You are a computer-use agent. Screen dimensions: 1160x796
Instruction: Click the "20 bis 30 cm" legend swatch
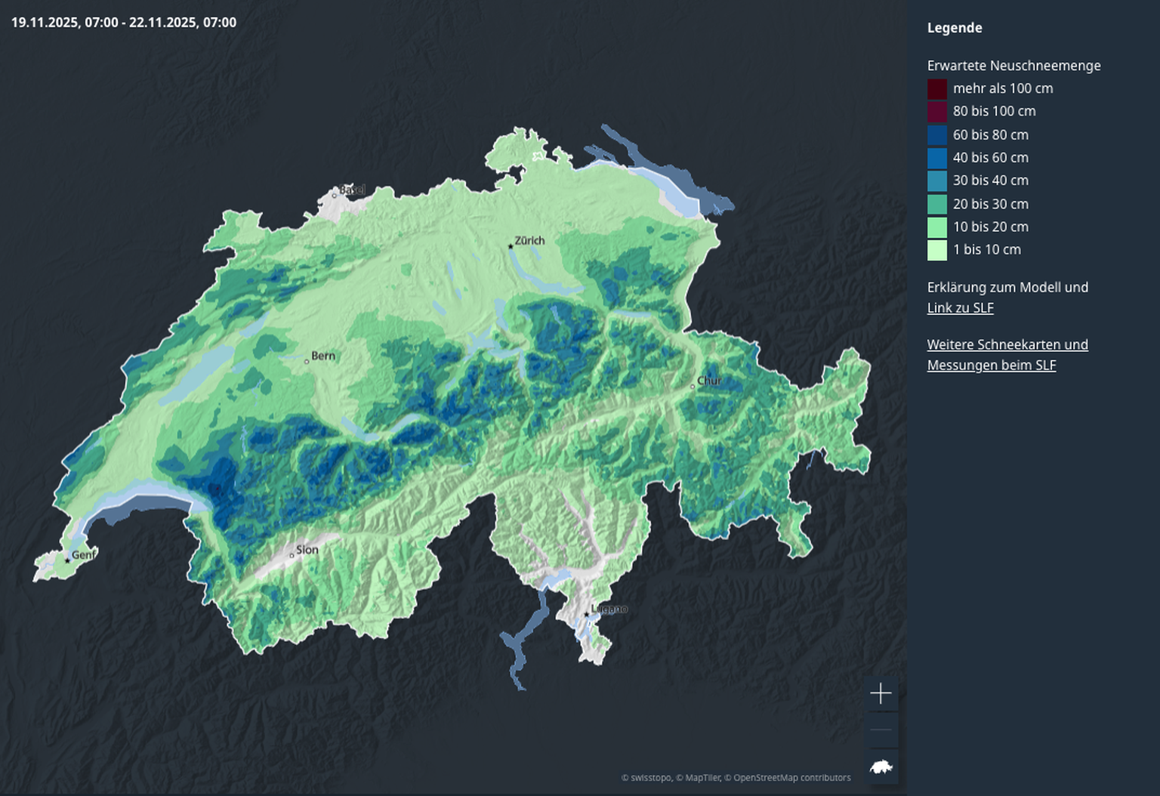point(937,205)
